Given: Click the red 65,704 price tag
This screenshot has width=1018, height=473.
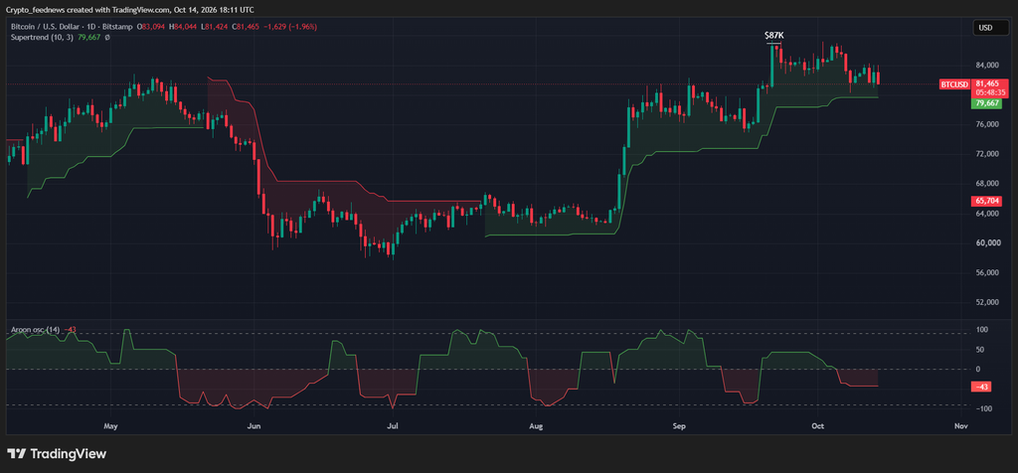Looking at the screenshot, I should click(986, 201).
